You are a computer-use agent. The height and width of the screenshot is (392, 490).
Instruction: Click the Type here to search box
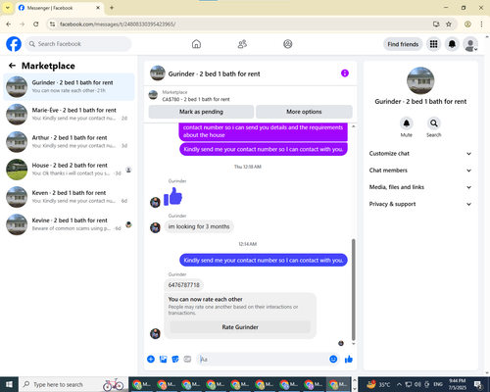click(73, 384)
